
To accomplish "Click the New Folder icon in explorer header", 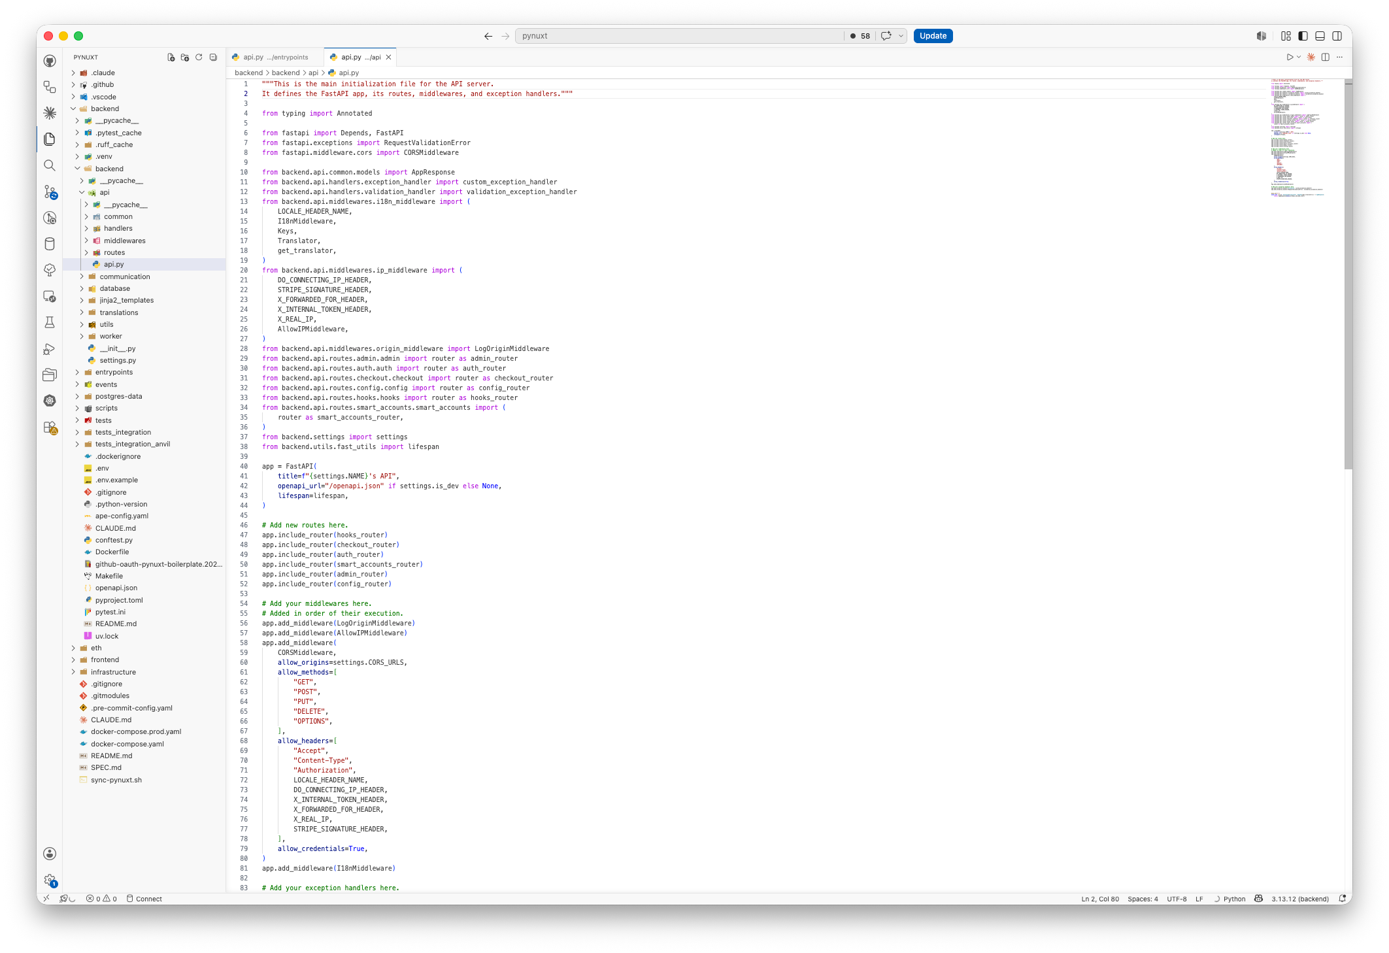I will coord(185,58).
